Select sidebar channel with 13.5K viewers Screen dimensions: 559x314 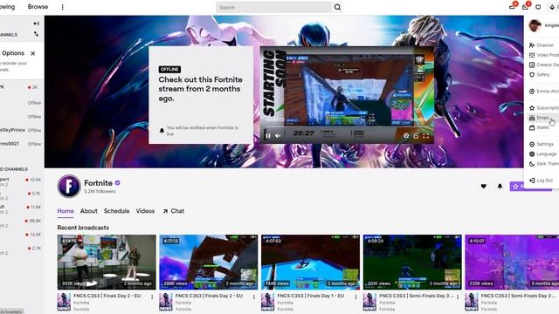click(20, 235)
